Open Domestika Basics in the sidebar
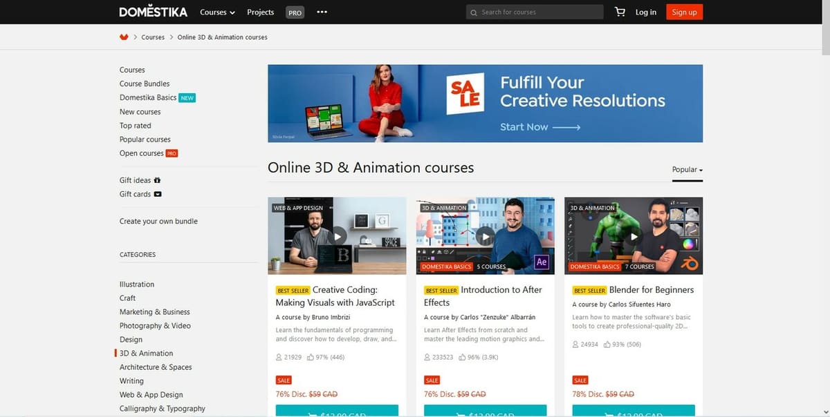Viewport: 830px width, 417px height. click(148, 97)
